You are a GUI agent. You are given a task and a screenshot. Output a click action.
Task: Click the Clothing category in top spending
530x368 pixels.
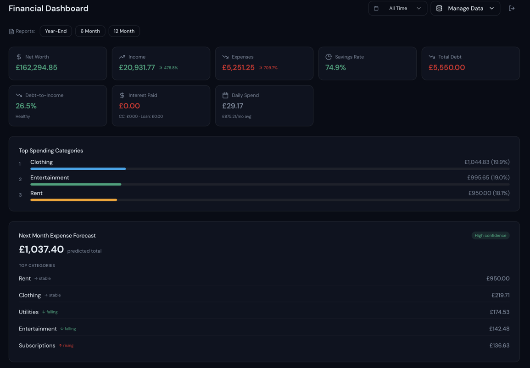pos(42,162)
